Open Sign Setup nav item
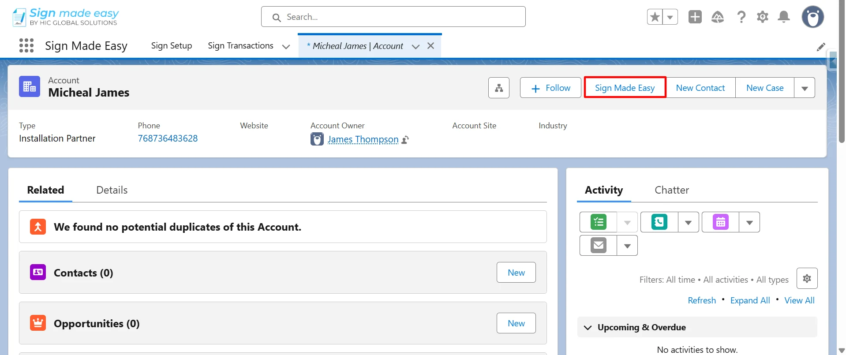The height and width of the screenshot is (355, 846). pos(172,46)
